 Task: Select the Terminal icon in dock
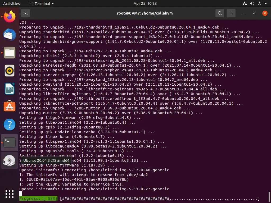click(x=10, y=142)
